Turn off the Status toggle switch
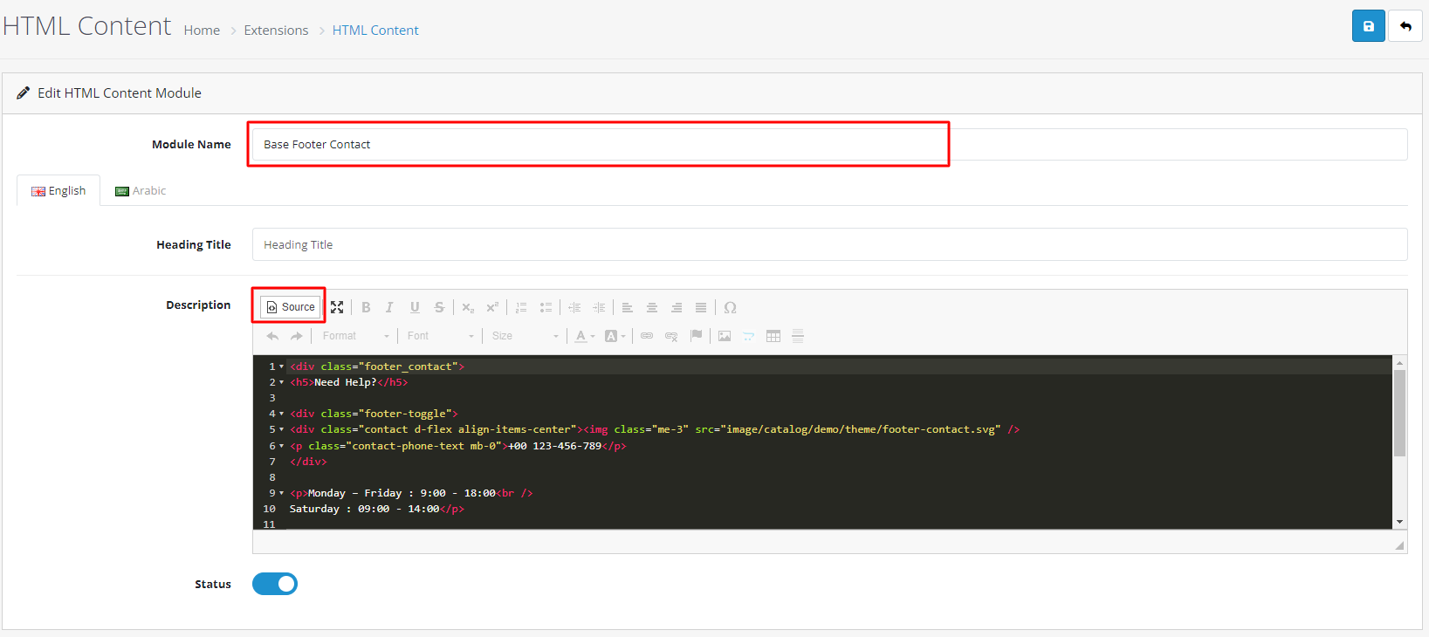This screenshot has width=1429, height=637. [275, 584]
